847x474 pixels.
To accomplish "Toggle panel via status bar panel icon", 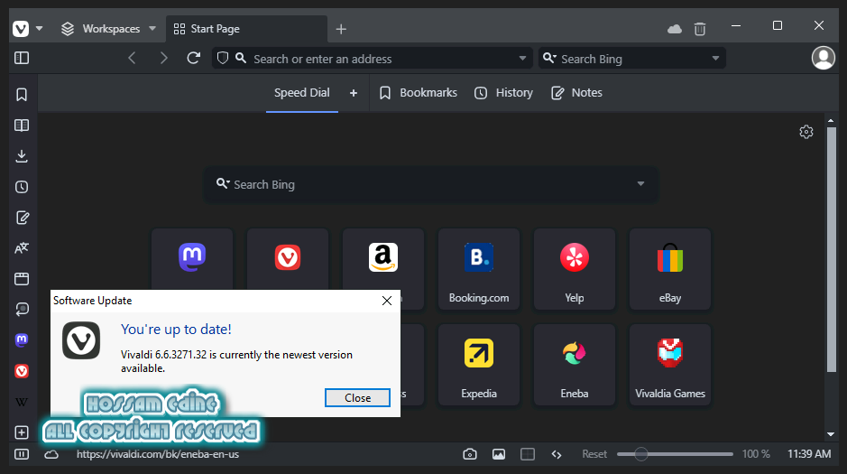I will point(22,454).
